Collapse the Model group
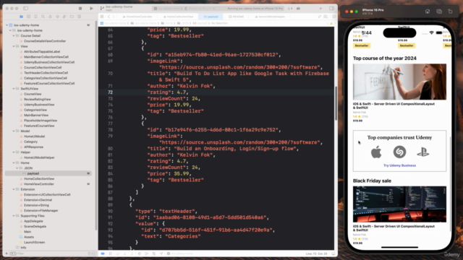The height and width of the screenshot is (260, 463). click(14, 131)
